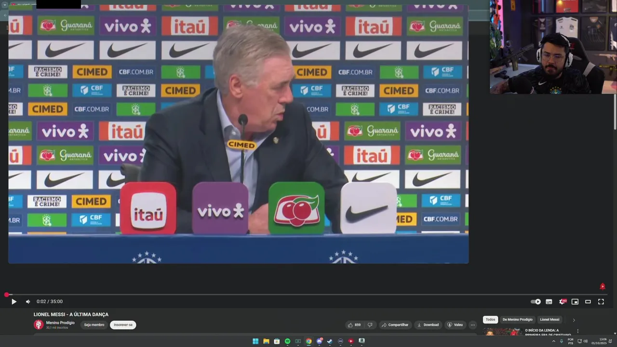Select the Lionel Messi filter chip
Image resolution: width=617 pixels, height=347 pixels.
coord(550,320)
